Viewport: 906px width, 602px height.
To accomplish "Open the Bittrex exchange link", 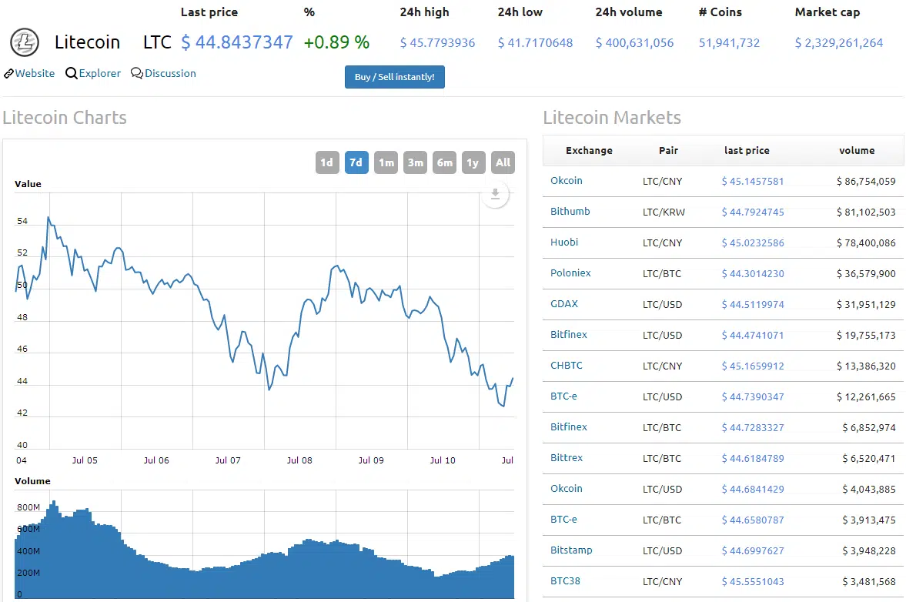I will 567,457.
